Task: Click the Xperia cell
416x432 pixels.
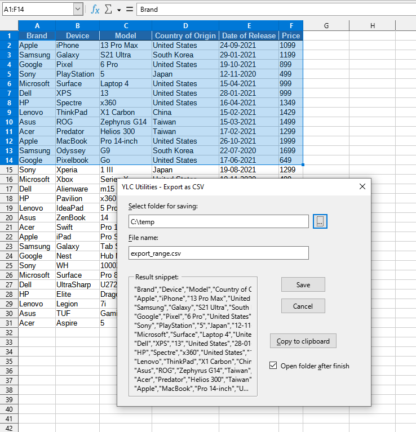Action: 77,170
